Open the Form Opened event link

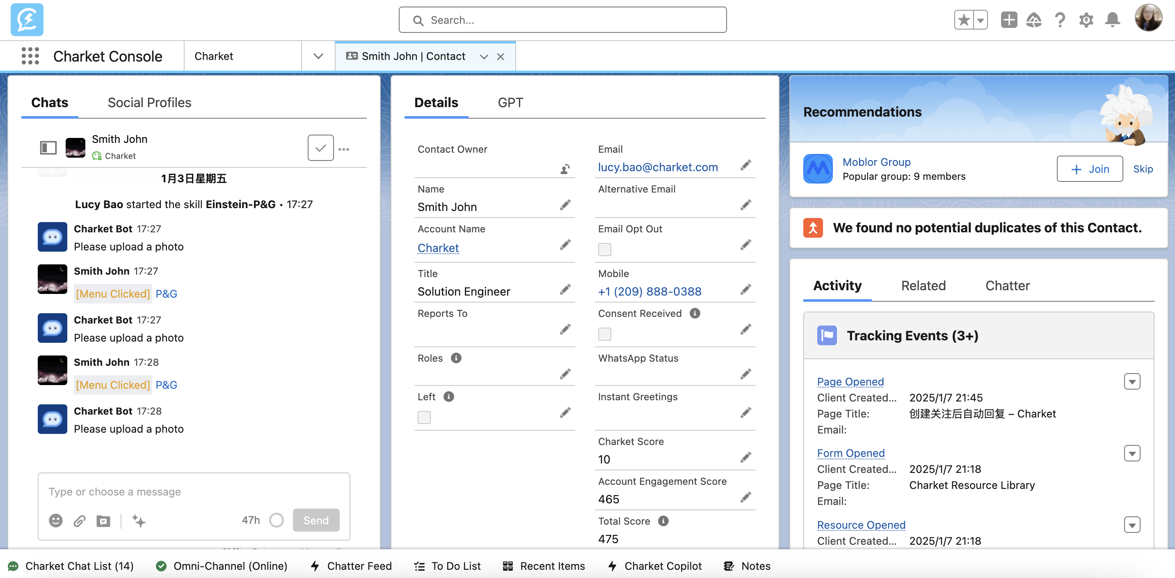click(x=851, y=452)
